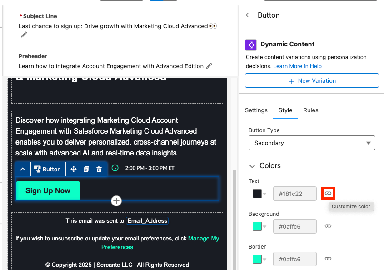Click the plus icon to add a content block
The width and height of the screenshot is (384, 270).
pos(116,200)
